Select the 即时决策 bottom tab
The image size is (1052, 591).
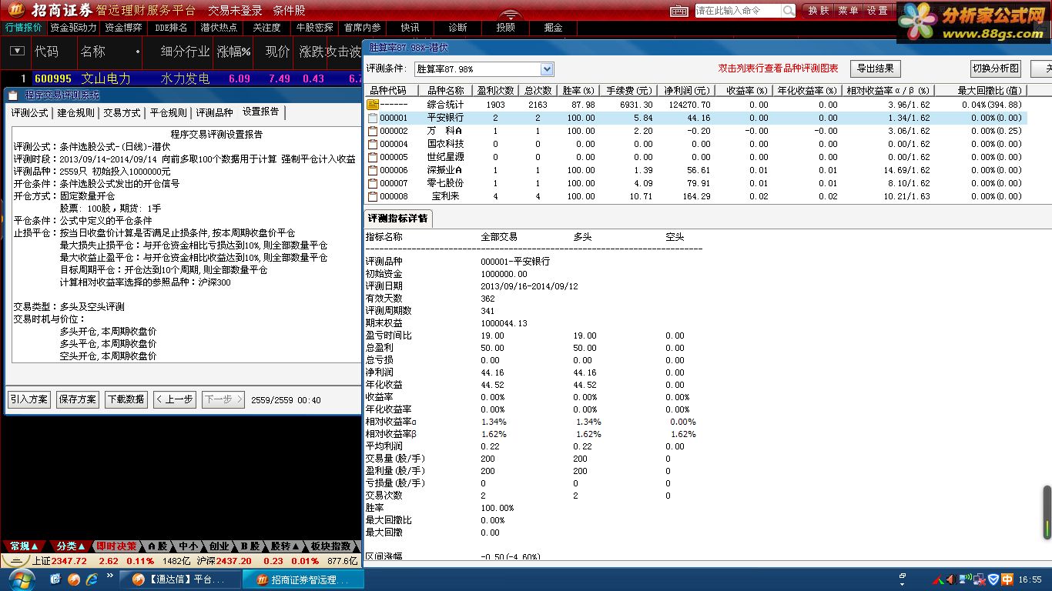(x=117, y=546)
